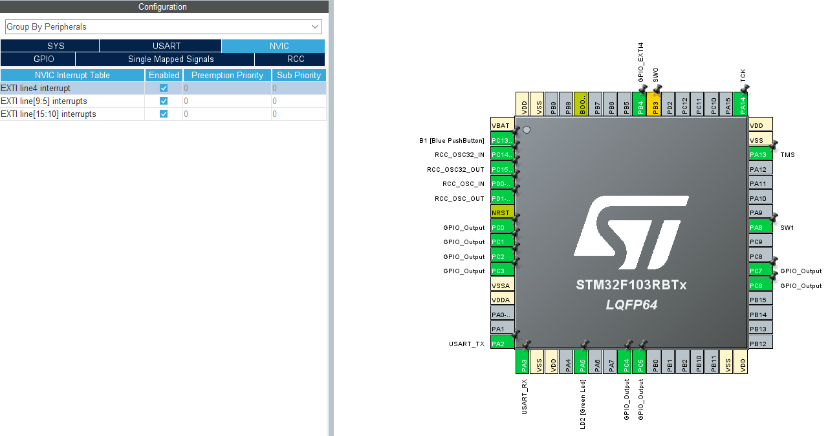828x436 pixels.
Task: Open the Single Mapped Signals tab
Action: pos(165,59)
